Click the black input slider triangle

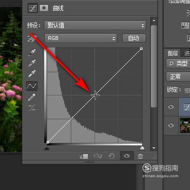click(x=47, y=148)
